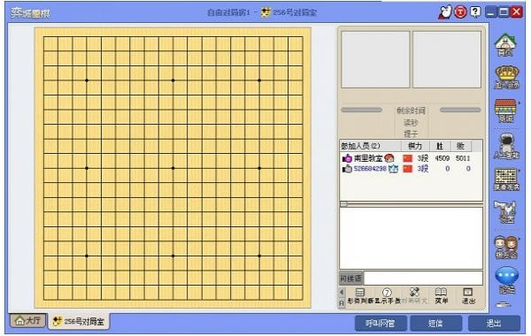The width and height of the screenshot is (531, 336).
Task: Click the left player avatar panel
Action: pos(375,59)
